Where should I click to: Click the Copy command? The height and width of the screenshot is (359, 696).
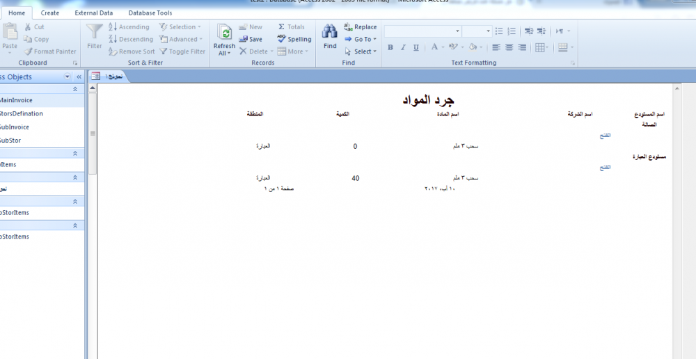(x=36, y=39)
